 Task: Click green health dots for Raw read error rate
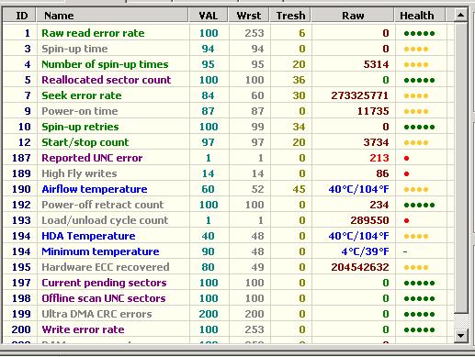419,33
